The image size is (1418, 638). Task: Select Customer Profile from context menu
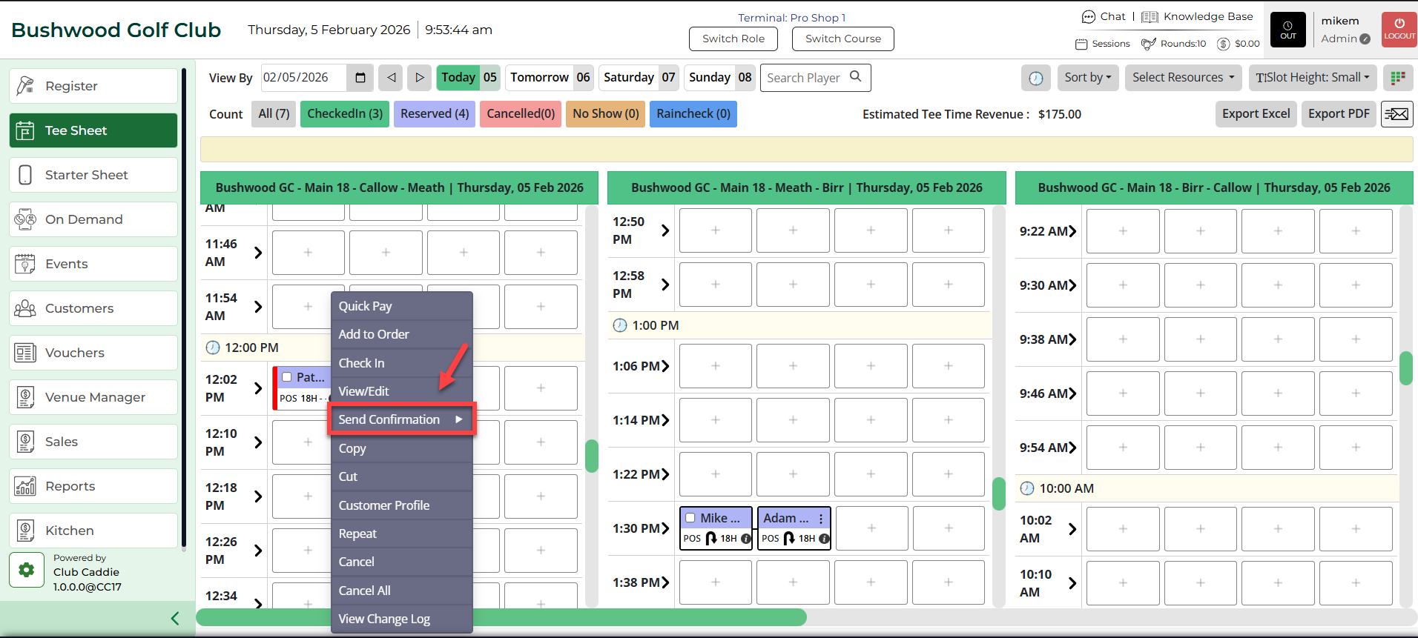(x=384, y=505)
